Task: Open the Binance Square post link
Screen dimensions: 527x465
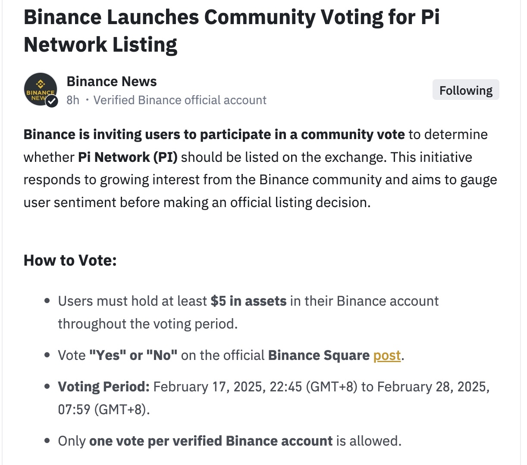Action: (x=387, y=355)
